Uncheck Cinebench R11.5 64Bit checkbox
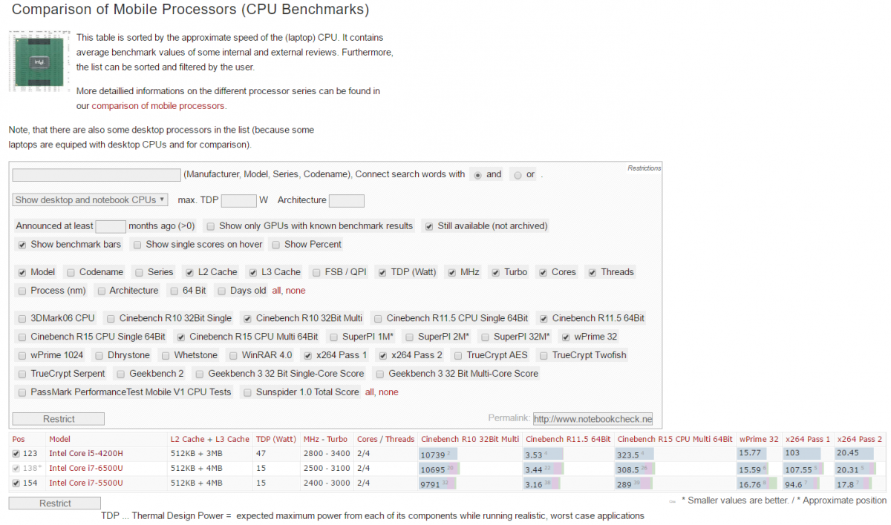 544,318
